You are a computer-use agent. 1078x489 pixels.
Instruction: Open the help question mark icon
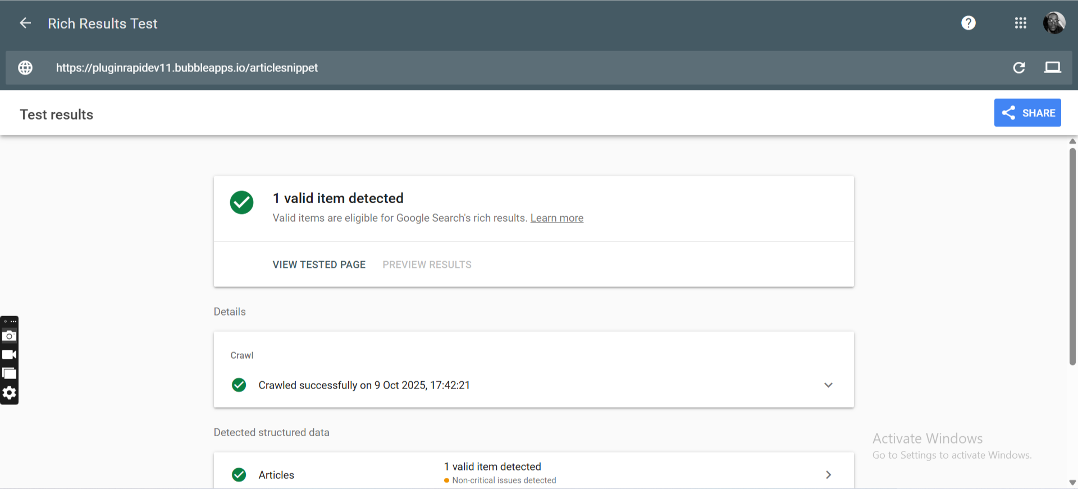pos(968,23)
